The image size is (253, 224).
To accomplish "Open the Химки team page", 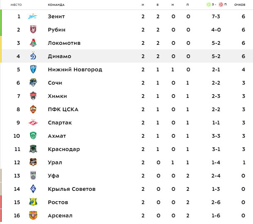I will click(57, 96).
